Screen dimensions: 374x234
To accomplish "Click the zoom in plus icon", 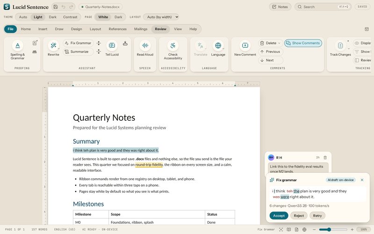I will (x=352, y=229).
